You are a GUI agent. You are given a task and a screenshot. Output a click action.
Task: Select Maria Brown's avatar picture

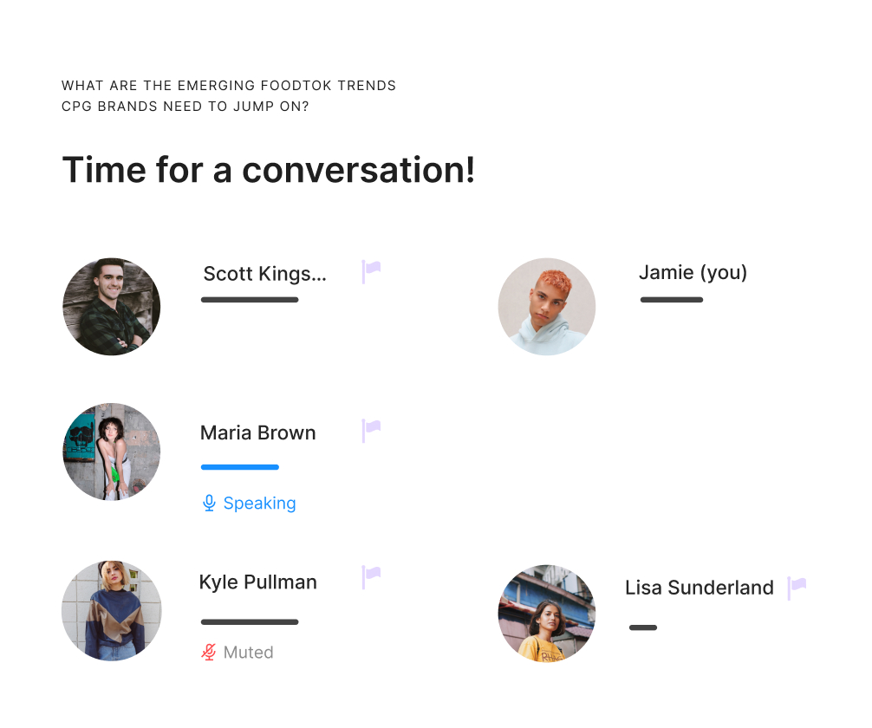click(x=111, y=452)
